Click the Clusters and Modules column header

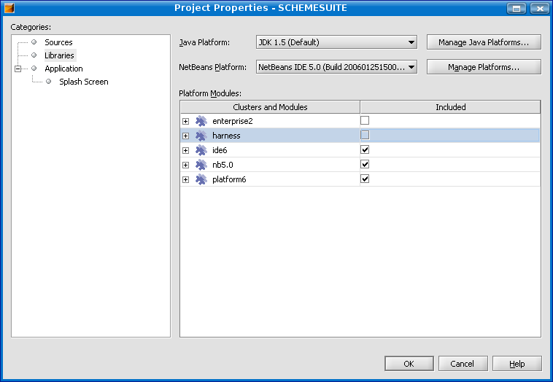[270, 107]
